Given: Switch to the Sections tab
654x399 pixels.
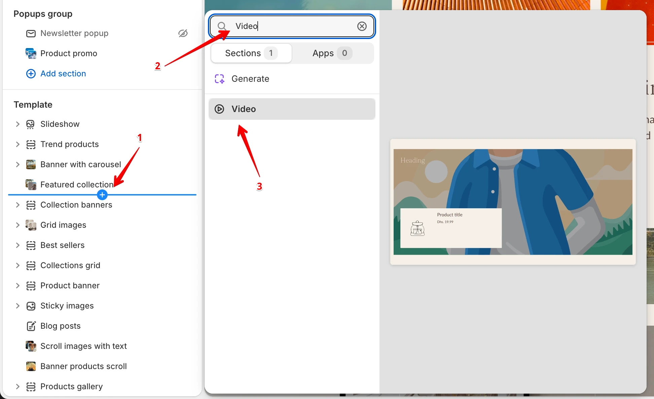Looking at the screenshot, I should click(x=251, y=53).
